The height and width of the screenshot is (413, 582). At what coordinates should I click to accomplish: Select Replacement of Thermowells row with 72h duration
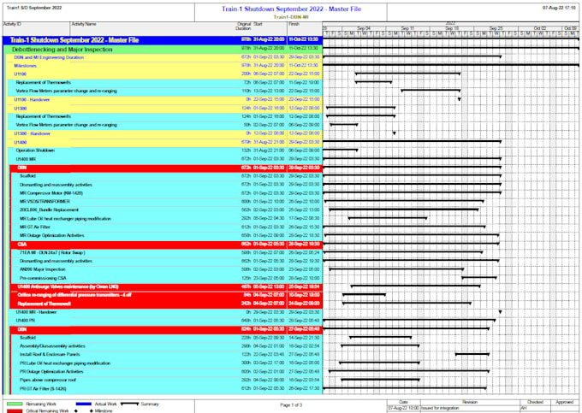[x=165, y=83]
